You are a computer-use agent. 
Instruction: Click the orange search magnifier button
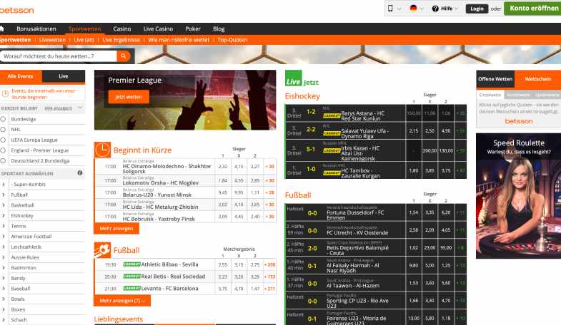tap(124, 56)
